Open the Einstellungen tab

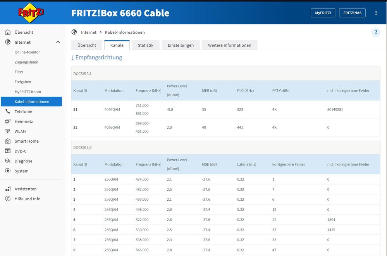tap(181, 45)
